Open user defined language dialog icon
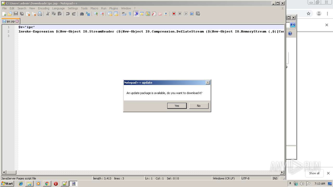The image size is (333, 187). 142,14
